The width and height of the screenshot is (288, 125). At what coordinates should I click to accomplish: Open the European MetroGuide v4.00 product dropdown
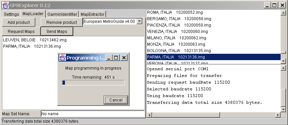pyautogui.click(x=140, y=22)
